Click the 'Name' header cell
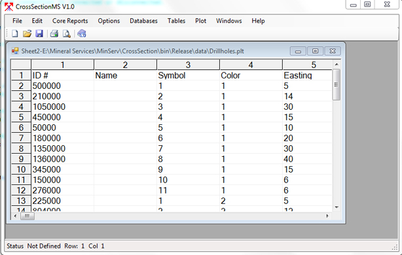Screen dimensions: 402x255 tap(125, 75)
